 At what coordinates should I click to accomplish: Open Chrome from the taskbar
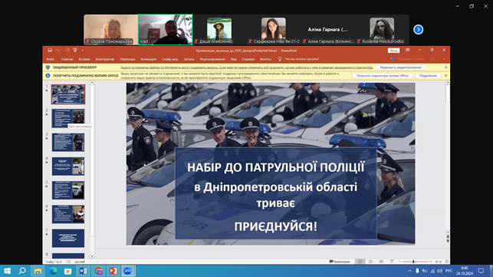98,271
